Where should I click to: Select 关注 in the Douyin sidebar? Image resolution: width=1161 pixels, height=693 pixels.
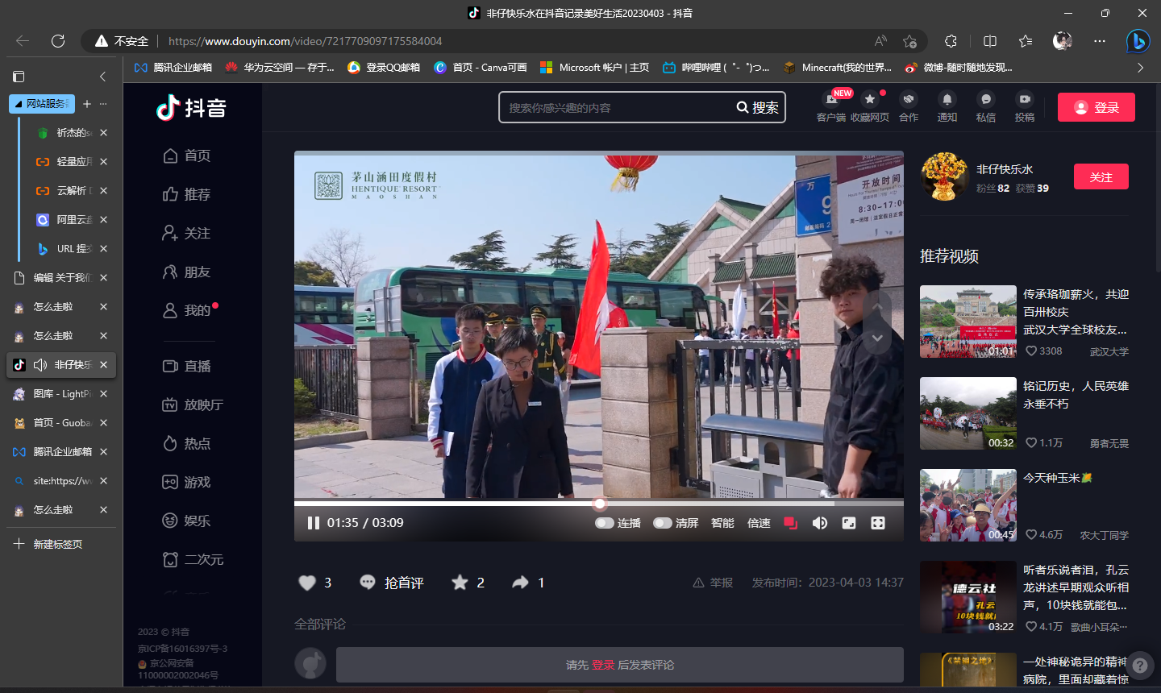pos(187,233)
